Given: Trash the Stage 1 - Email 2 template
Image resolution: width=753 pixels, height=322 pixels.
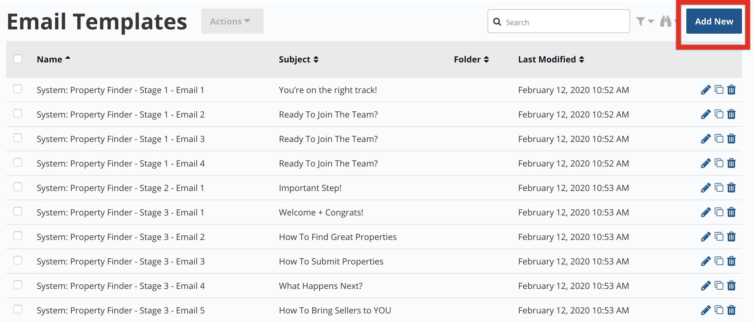Looking at the screenshot, I should 731,114.
